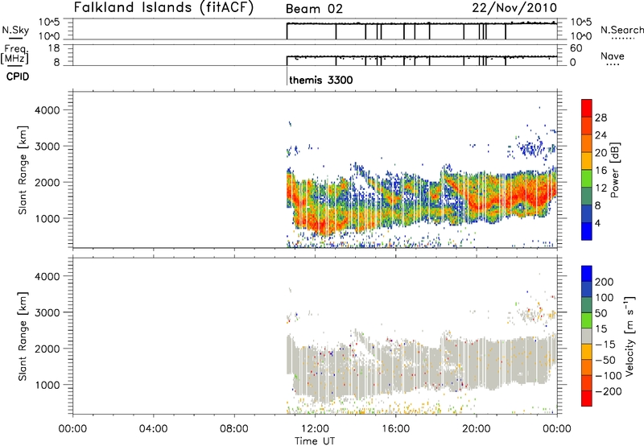Click the '3000' tick in velocity panel
Image resolution: width=644 pixels, height=446 pixels.
47,312
